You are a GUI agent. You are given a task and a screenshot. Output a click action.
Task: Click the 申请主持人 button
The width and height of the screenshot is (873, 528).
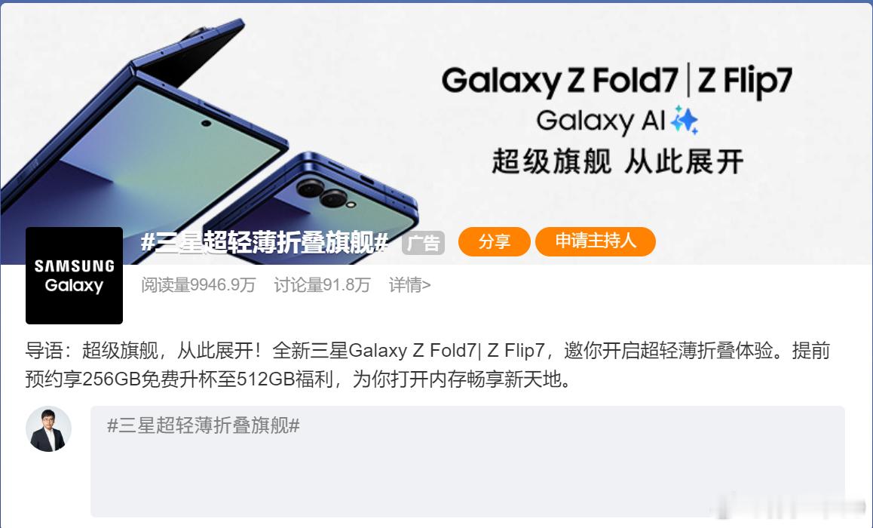[x=595, y=241]
